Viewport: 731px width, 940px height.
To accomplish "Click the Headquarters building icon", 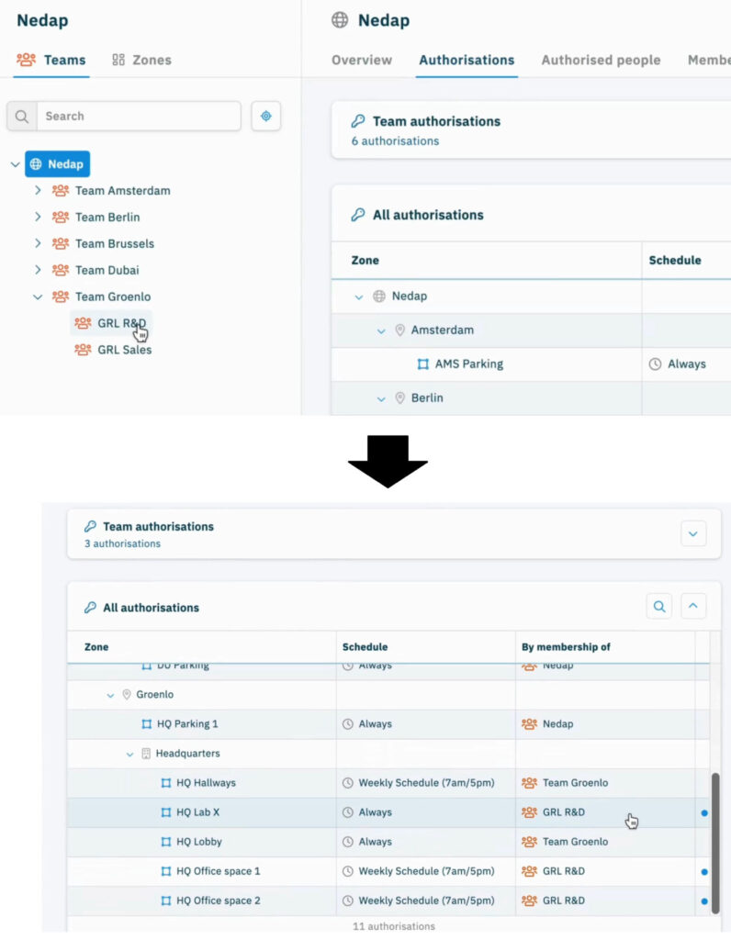I will 146,754.
